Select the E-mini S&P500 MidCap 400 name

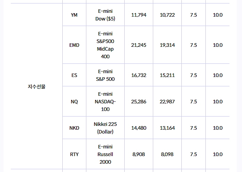pos(105,45)
